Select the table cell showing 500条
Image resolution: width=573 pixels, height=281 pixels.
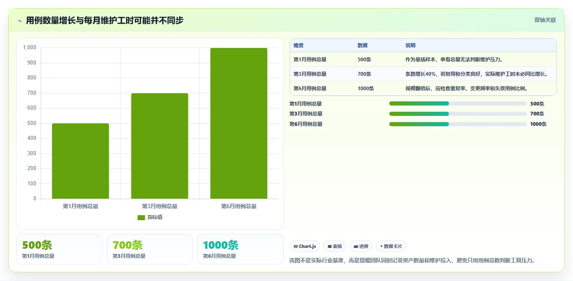tap(364, 60)
